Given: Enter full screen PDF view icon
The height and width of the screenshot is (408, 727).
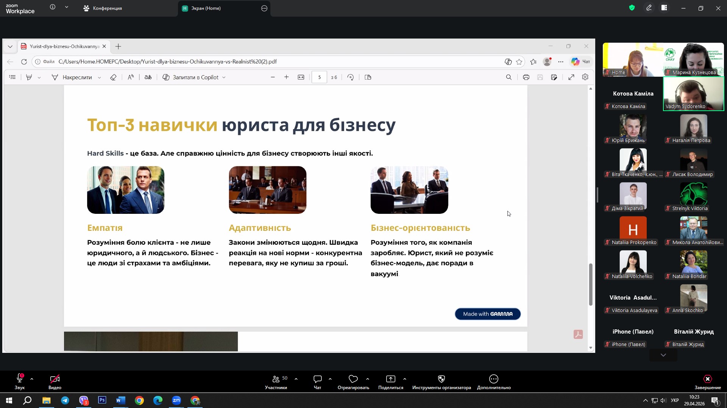Looking at the screenshot, I should tap(571, 77).
